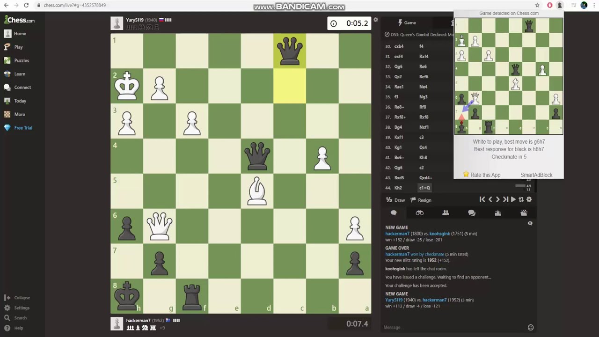This screenshot has height=337, width=599.
Task: Jump to the last move
Action: tap(505, 199)
